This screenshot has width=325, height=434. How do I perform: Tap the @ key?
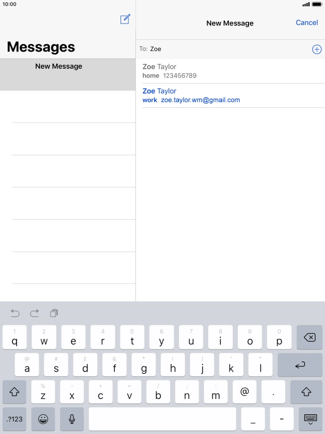[245, 391]
